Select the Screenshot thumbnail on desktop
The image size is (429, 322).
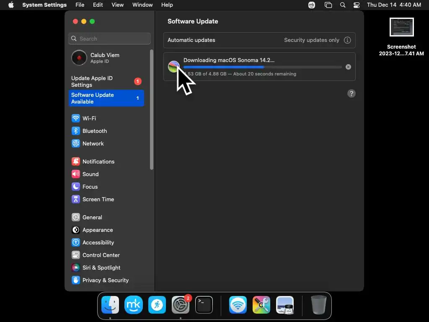pos(401,27)
